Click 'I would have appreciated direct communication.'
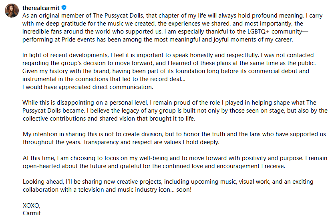Image resolution: width=332 pixels, height=220 pixels. point(88,87)
